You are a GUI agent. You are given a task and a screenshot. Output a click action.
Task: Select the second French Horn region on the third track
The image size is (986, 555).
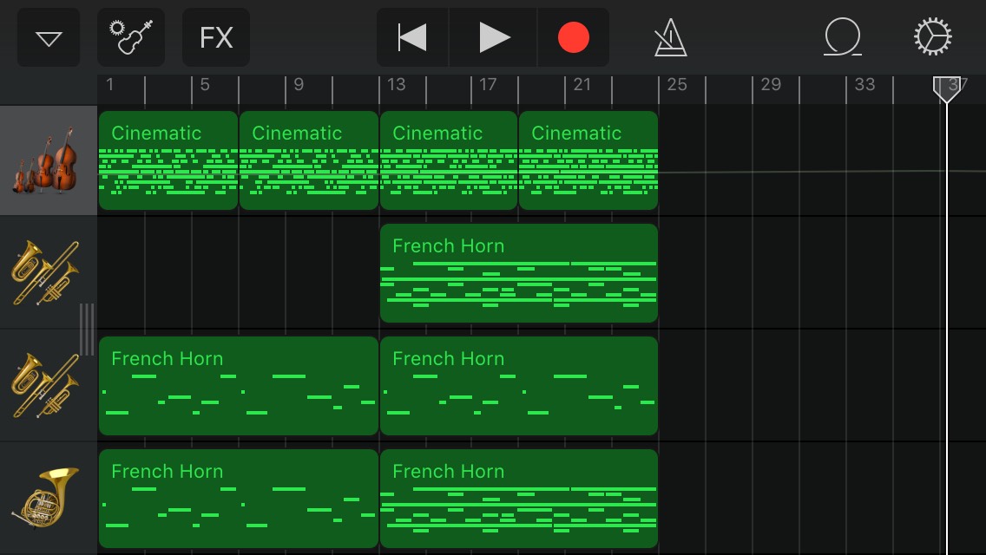(x=519, y=385)
